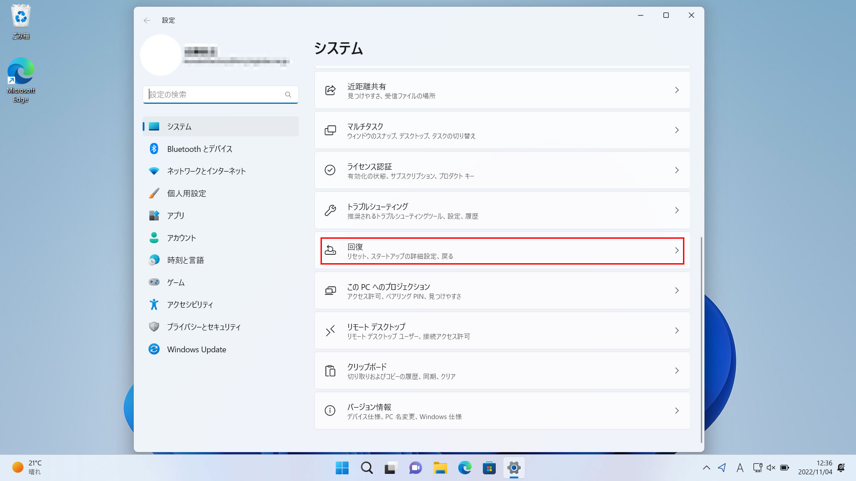Show hidden tray icons chevron
The height and width of the screenshot is (481, 856).
[707, 468]
